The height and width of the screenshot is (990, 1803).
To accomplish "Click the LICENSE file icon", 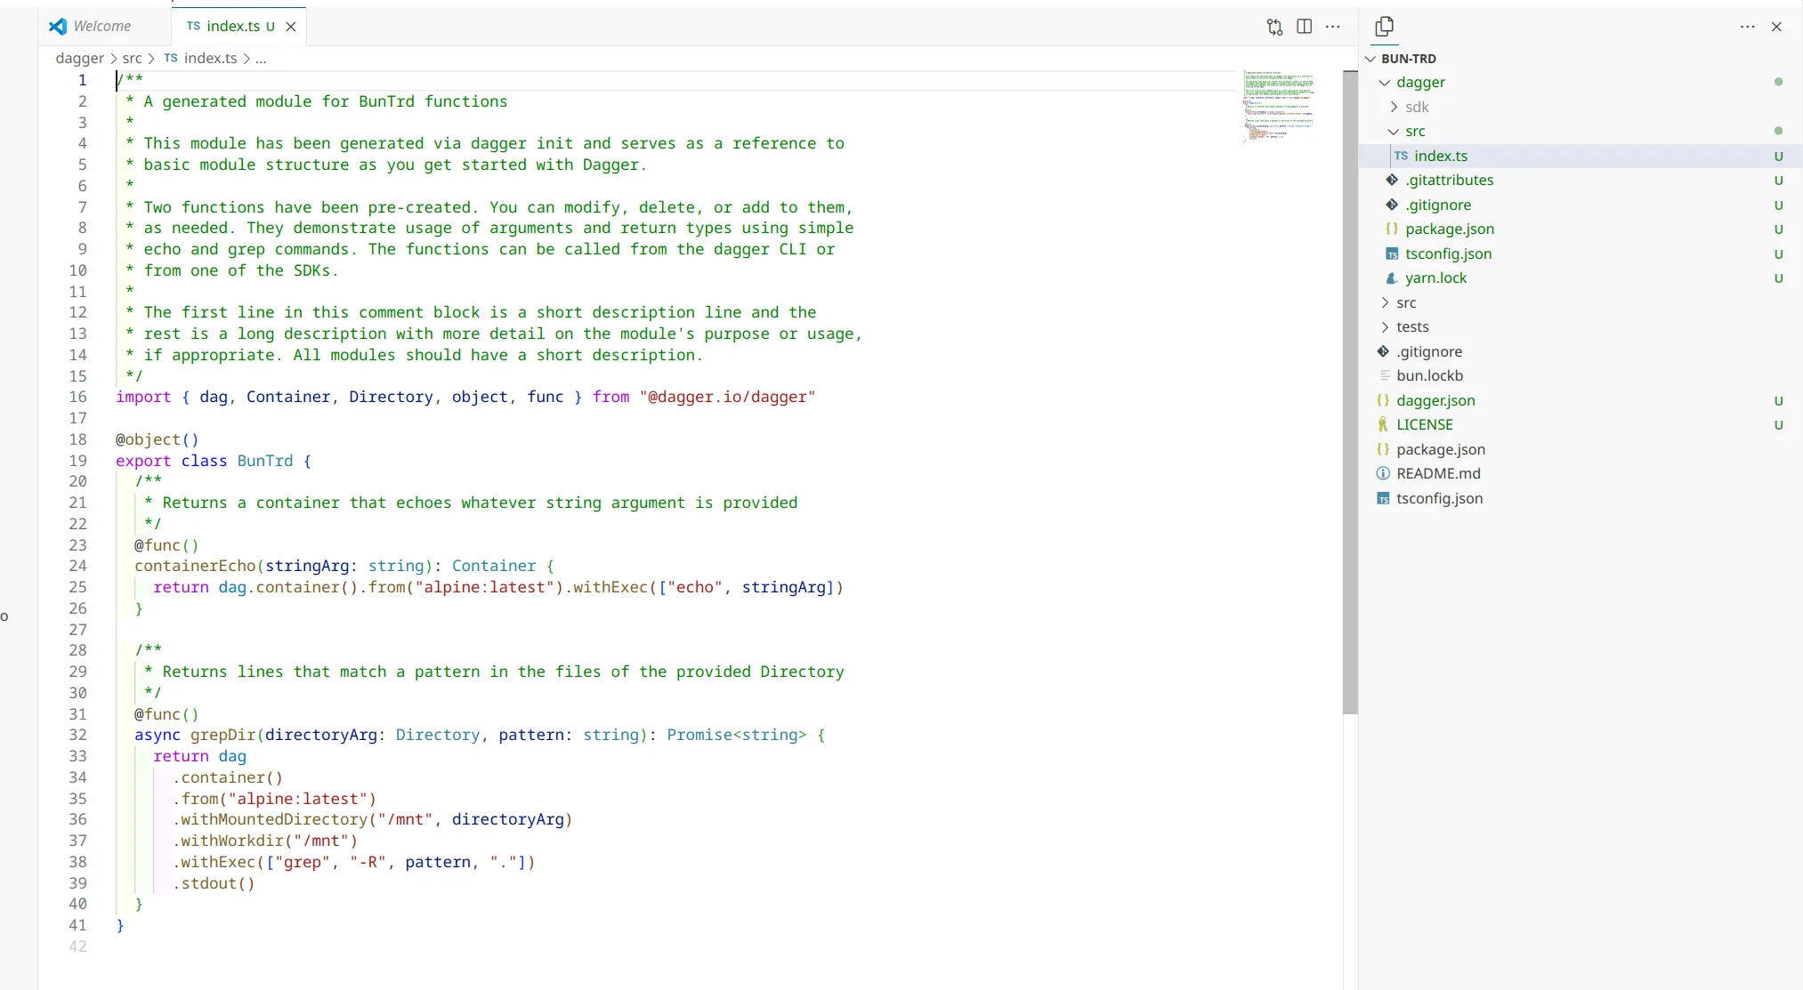I will click(x=1383, y=424).
